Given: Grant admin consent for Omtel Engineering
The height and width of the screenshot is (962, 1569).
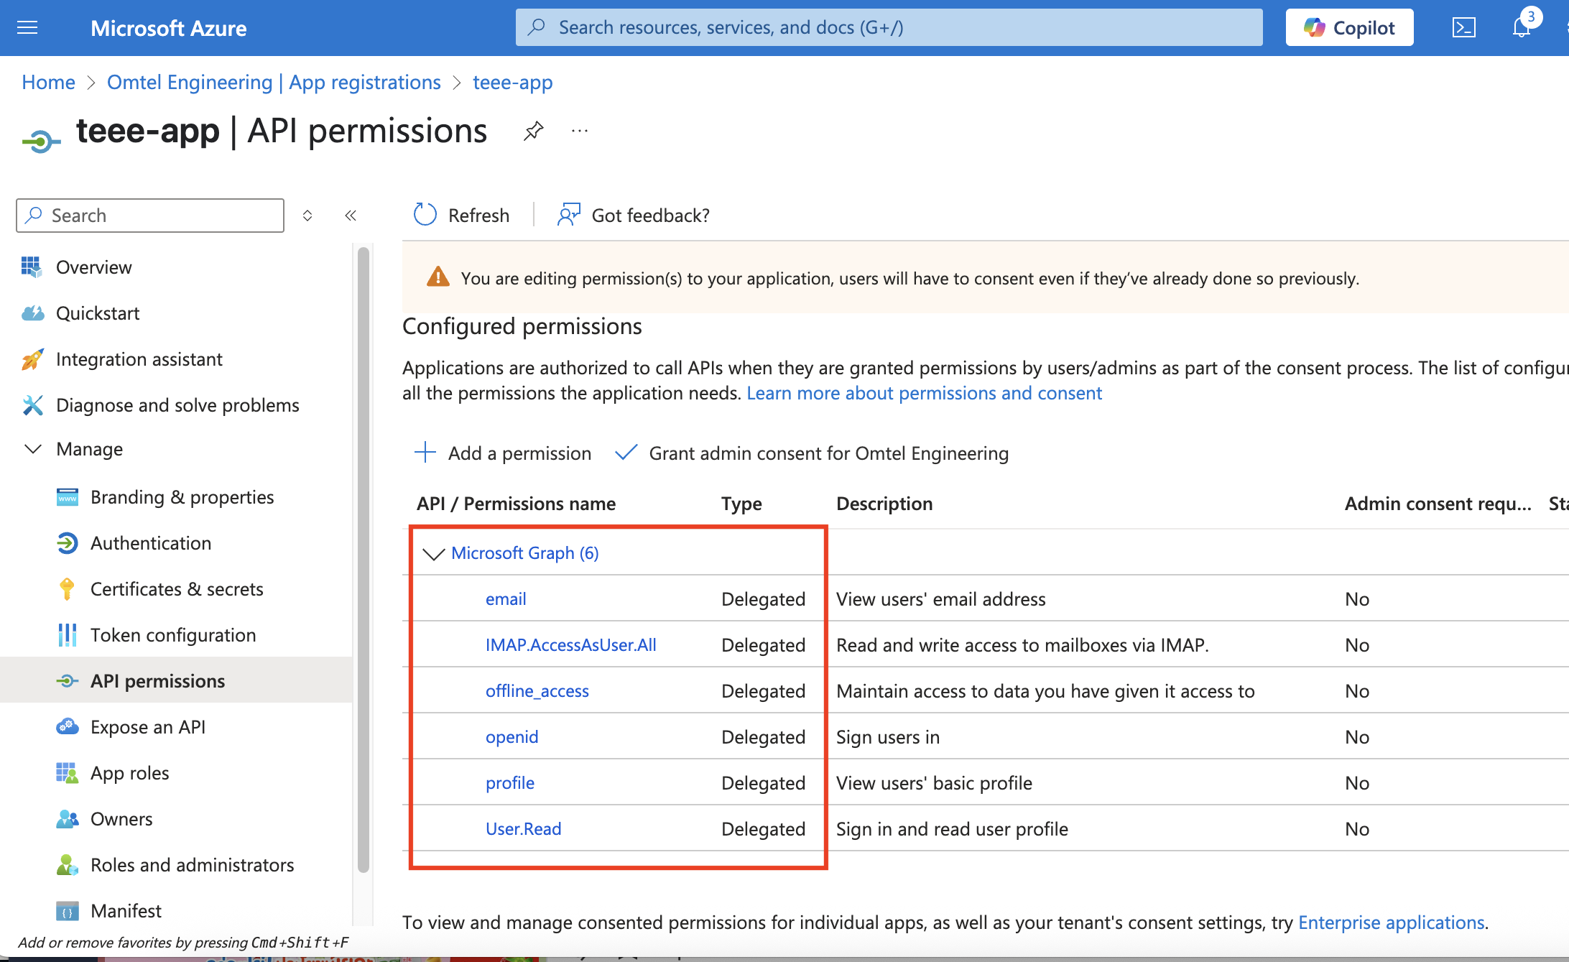Looking at the screenshot, I should [813, 453].
